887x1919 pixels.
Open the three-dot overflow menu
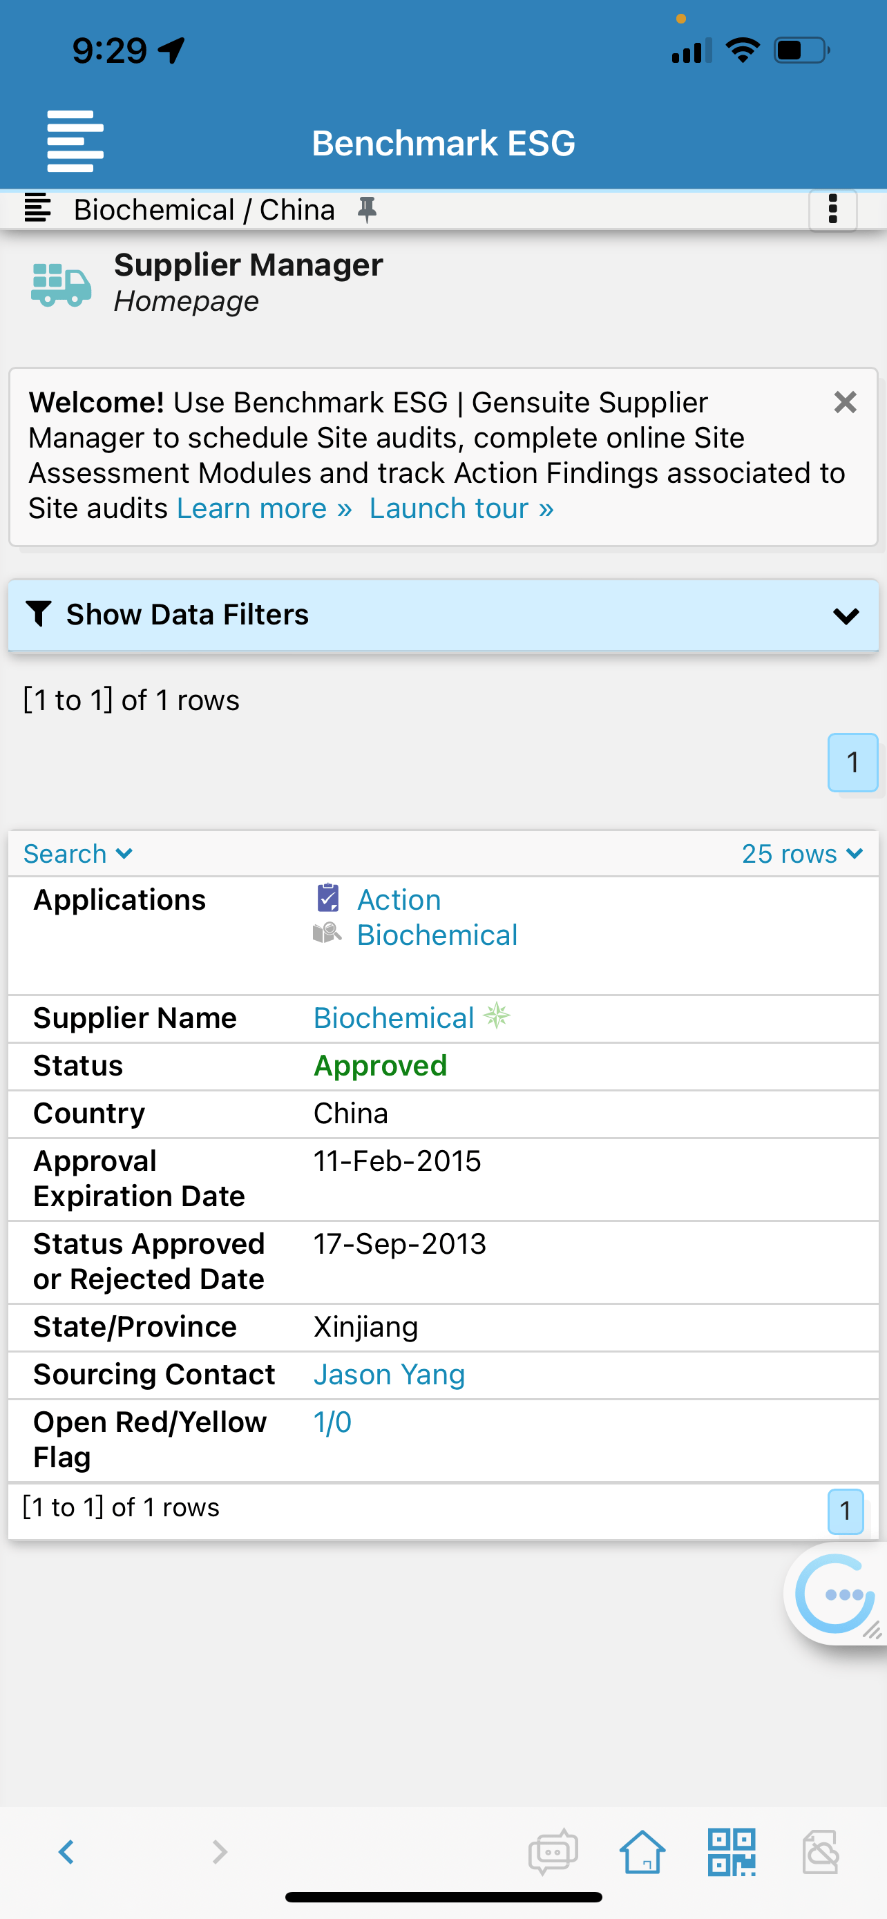pyautogui.click(x=832, y=210)
